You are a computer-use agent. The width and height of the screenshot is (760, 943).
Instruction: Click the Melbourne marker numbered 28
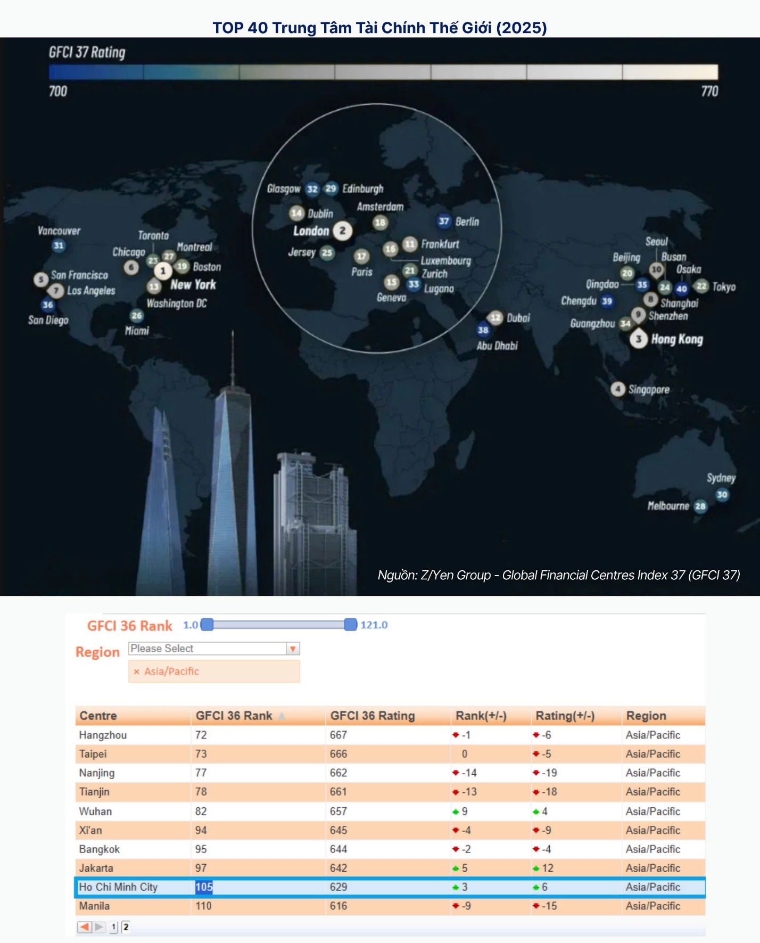[700, 506]
